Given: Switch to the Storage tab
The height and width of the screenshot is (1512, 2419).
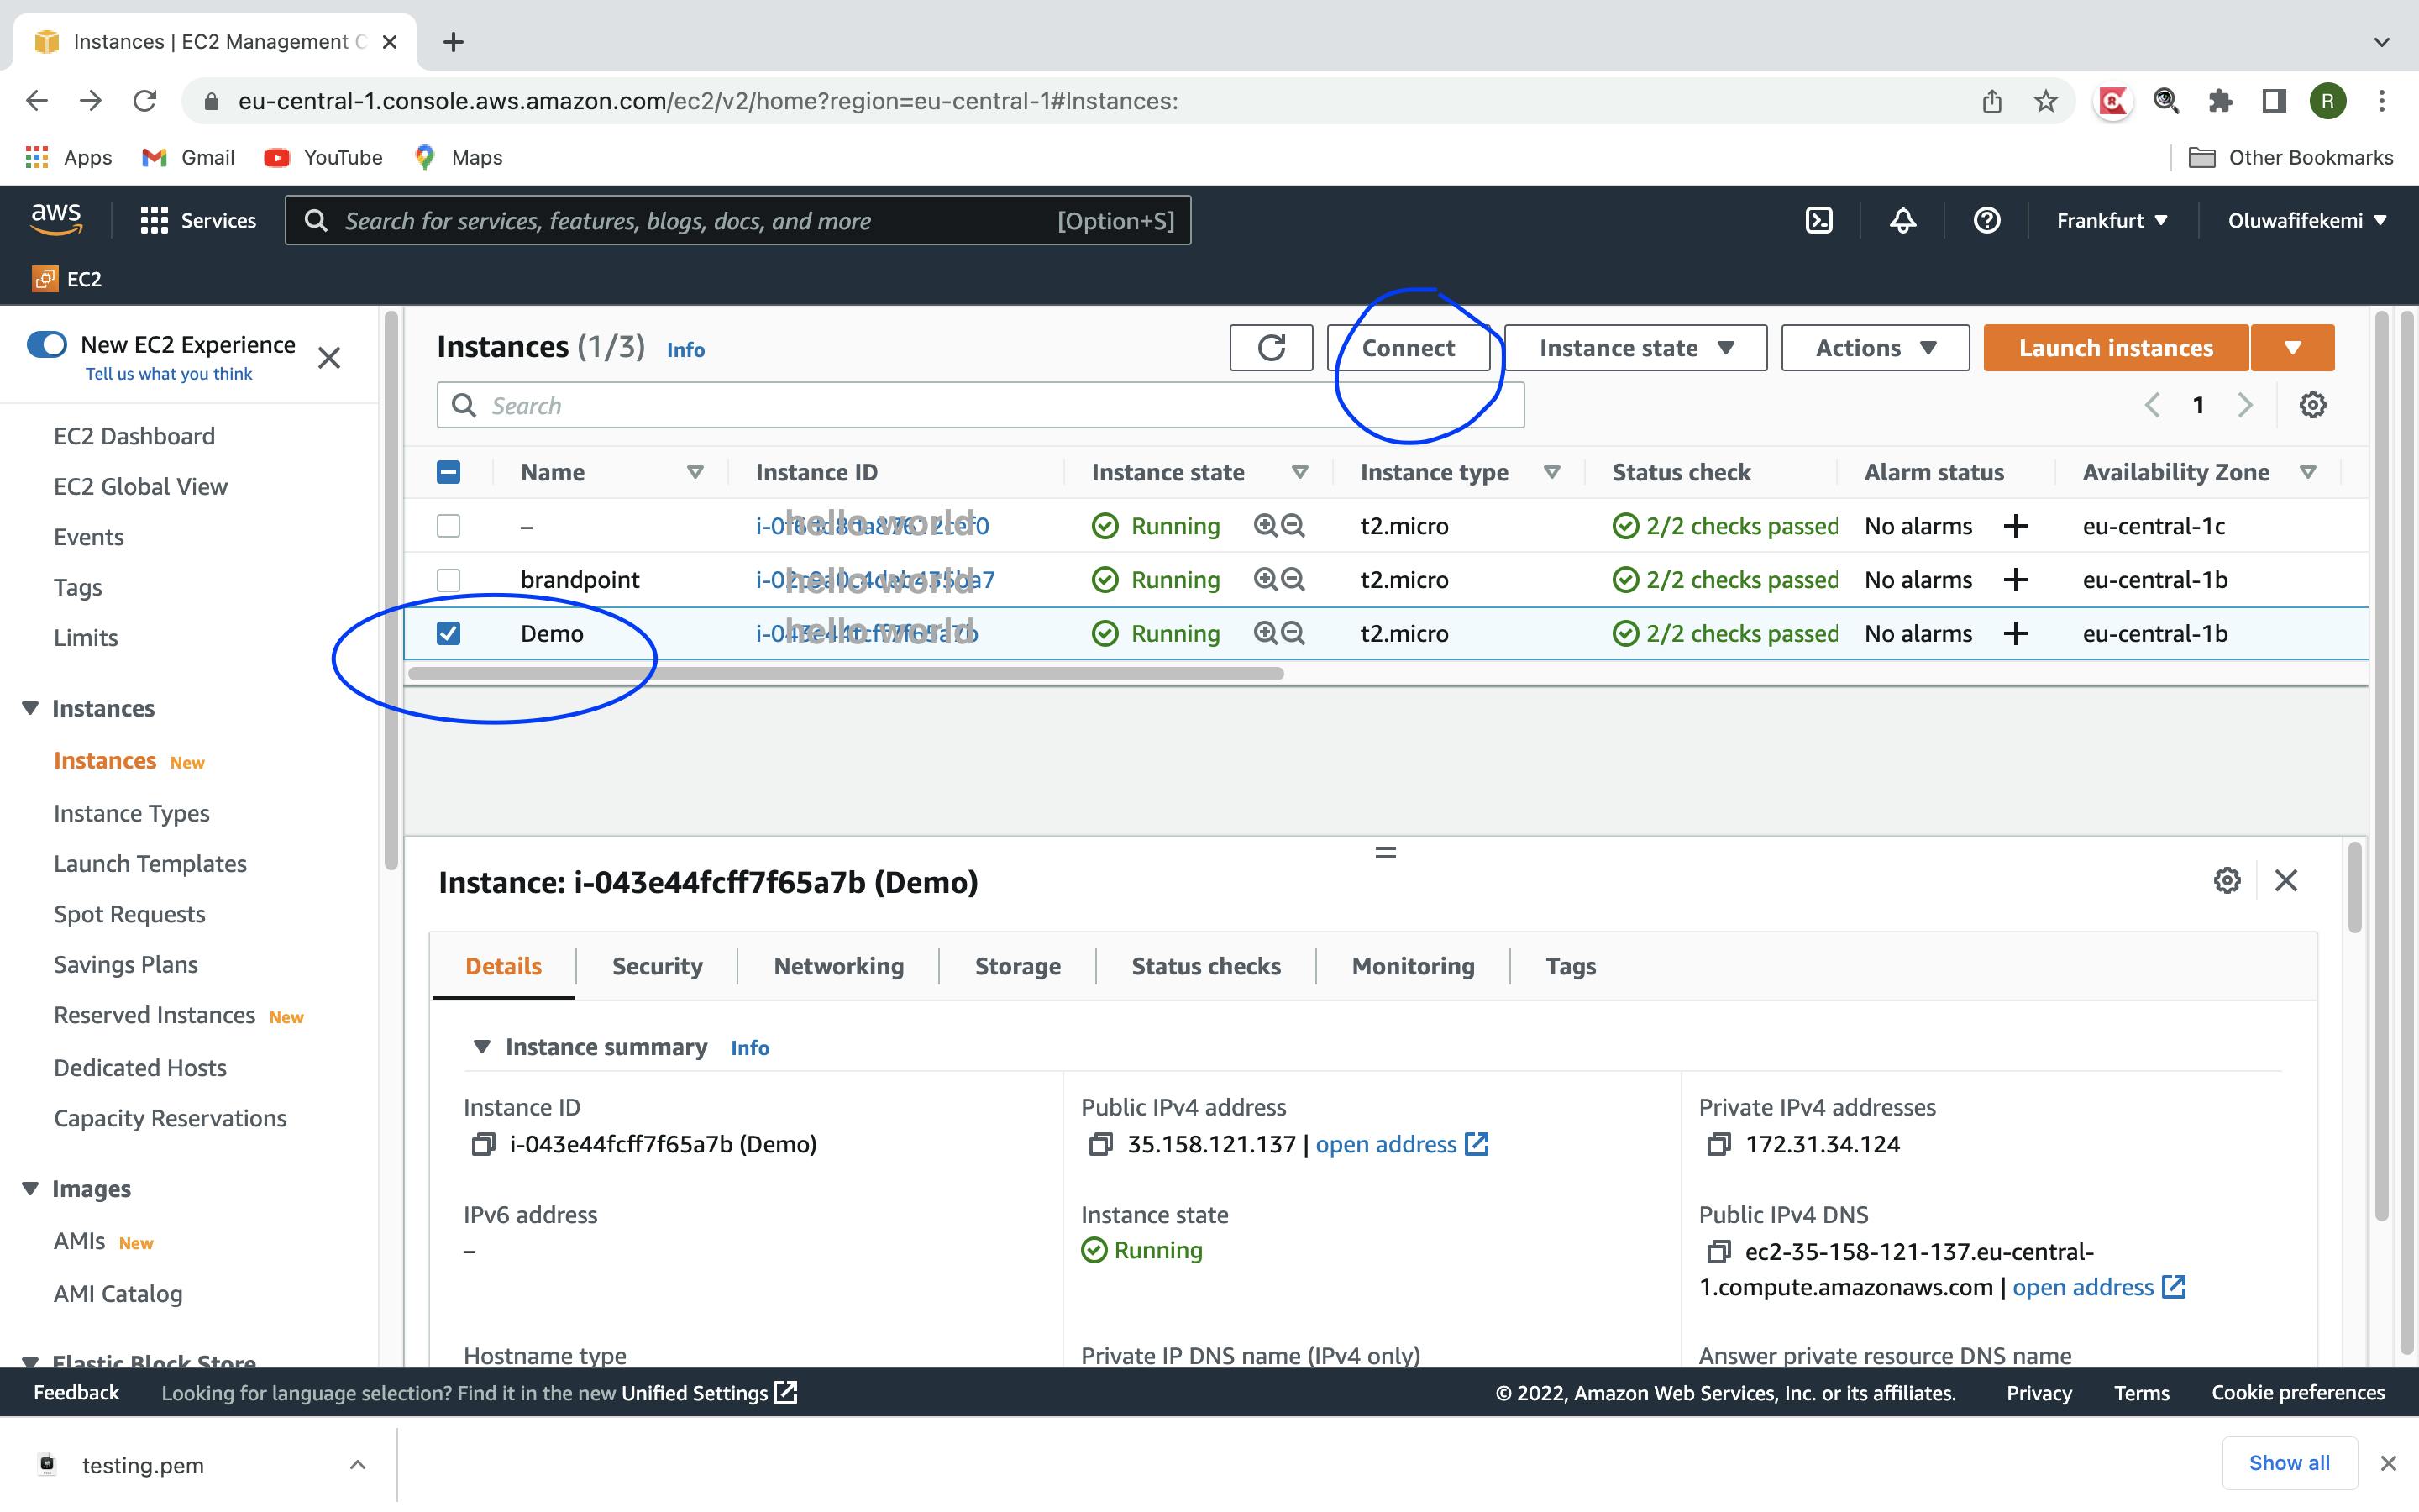Looking at the screenshot, I should [1018, 966].
